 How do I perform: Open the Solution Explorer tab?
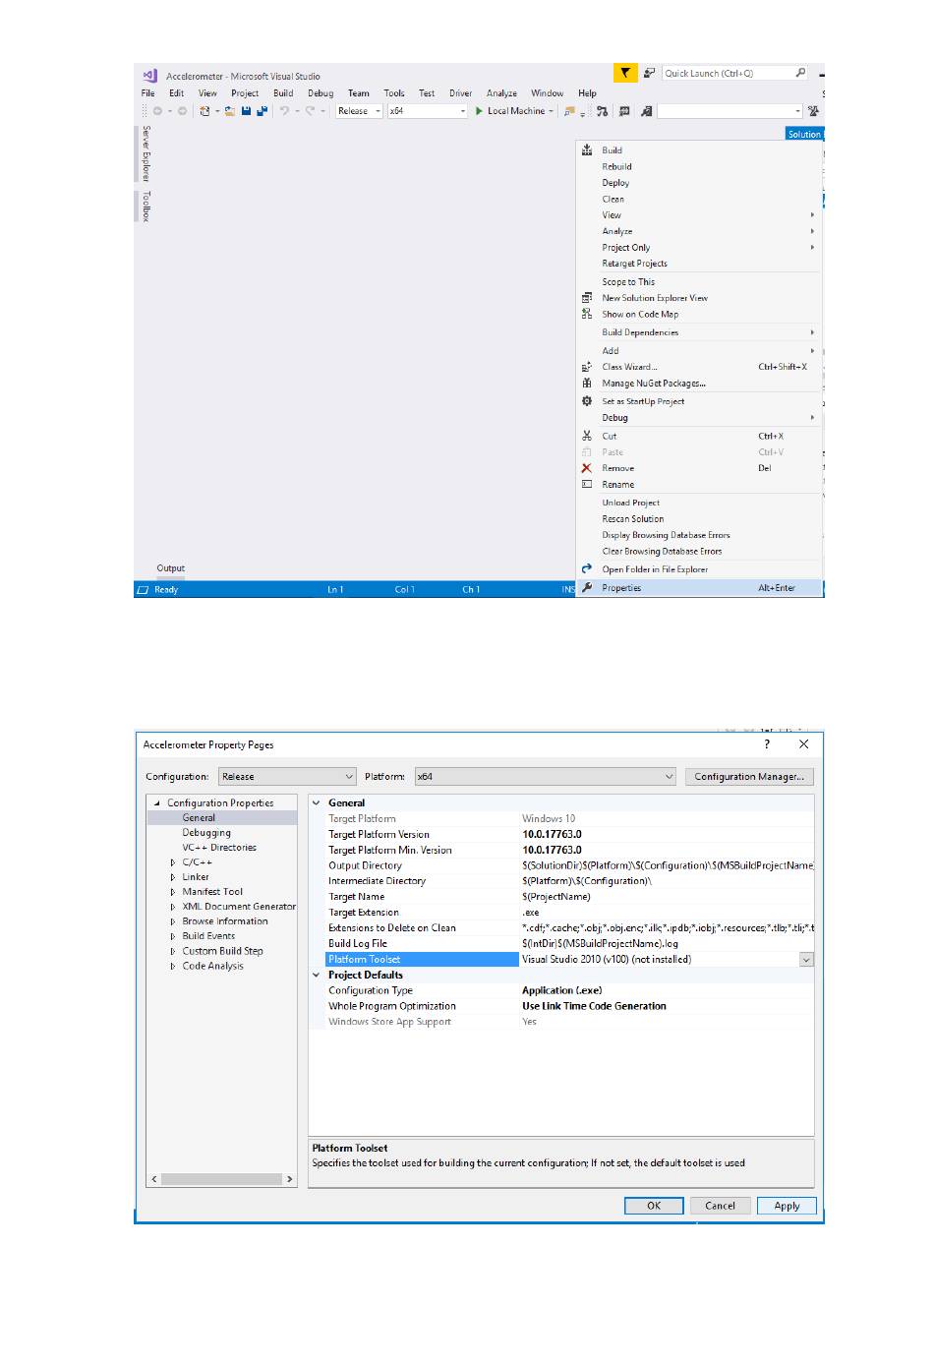pyautogui.click(x=804, y=134)
